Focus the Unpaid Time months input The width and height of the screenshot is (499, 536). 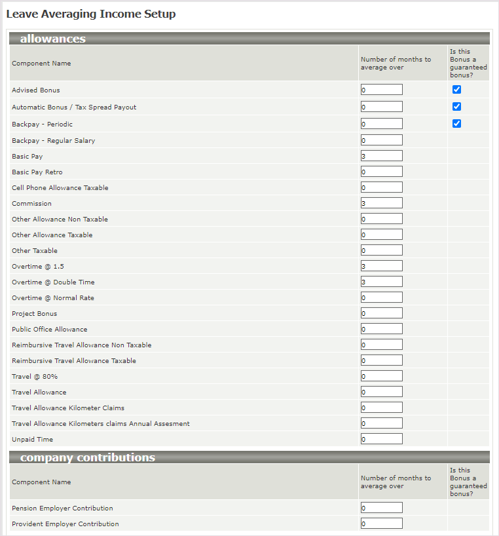click(x=381, y=439)
